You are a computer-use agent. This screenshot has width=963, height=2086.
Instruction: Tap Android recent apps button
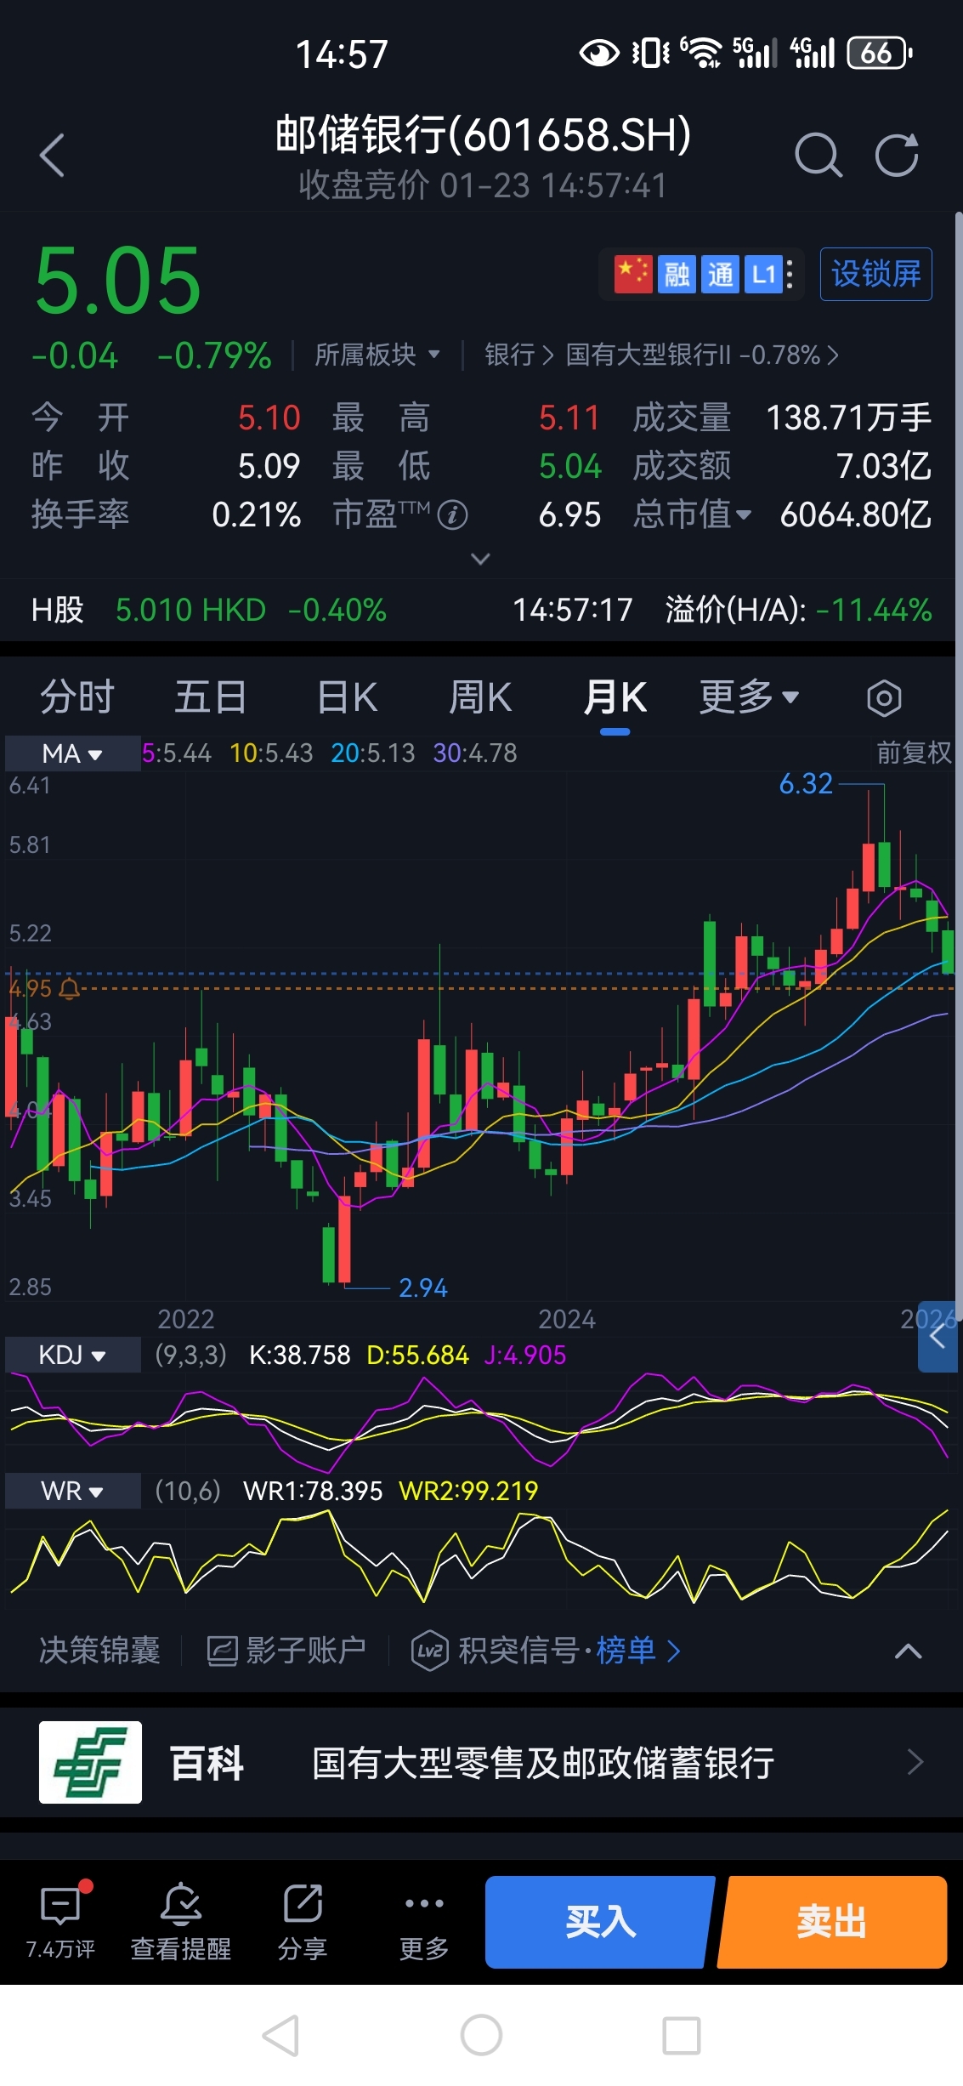682,2036
